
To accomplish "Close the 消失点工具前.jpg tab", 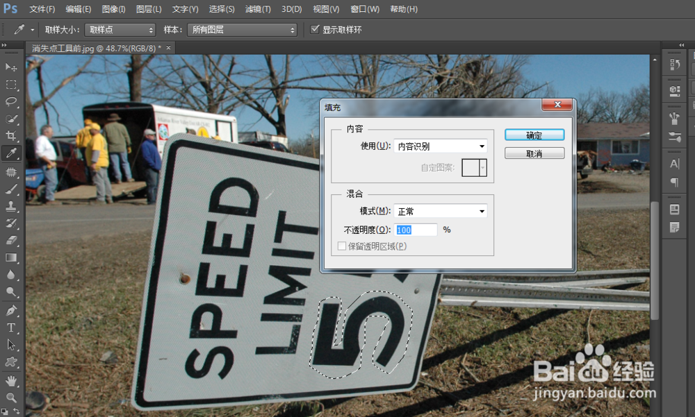I will pyautogui.click(x=168, y=48).
